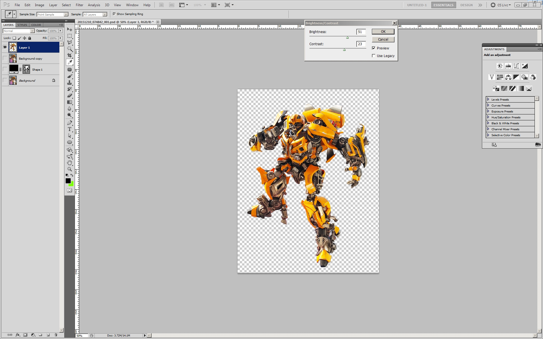Open the foreground color swatch
Image resolution: width=543 pixels, height=339 pixels.
(x=68, y=181)
